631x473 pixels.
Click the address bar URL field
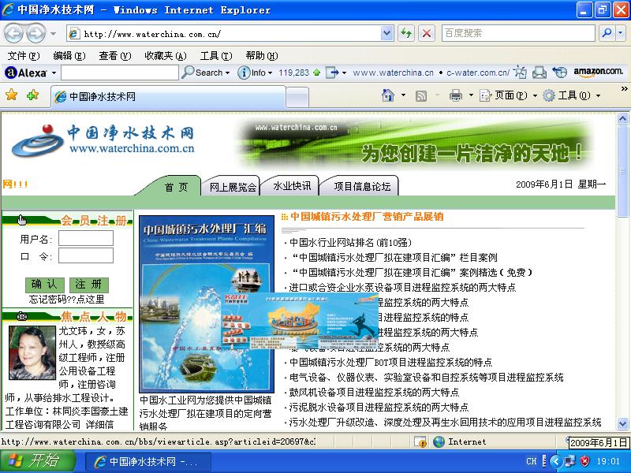224,34
